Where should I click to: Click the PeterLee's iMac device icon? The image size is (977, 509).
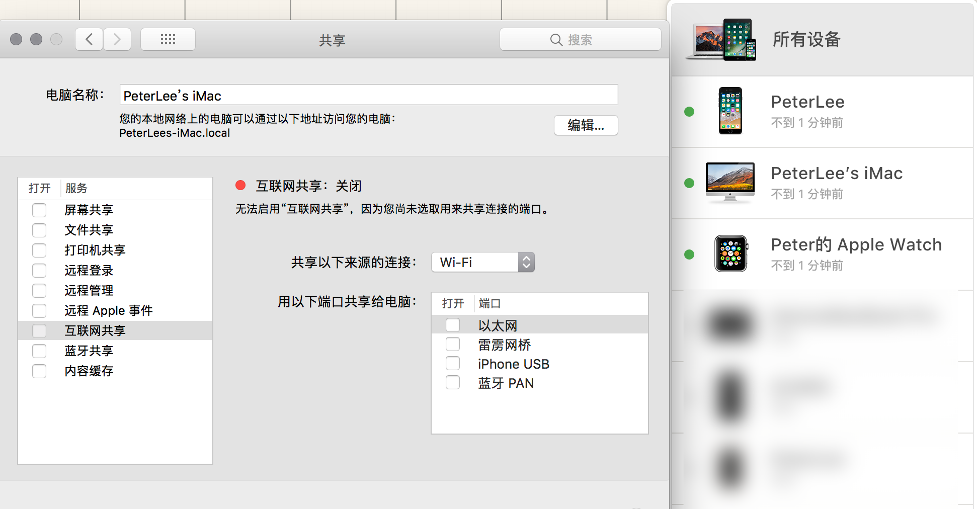tap(730, 183)
